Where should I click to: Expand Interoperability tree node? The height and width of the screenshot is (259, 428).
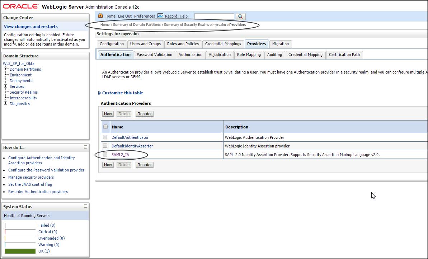(x=5, y=98)
